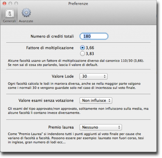Open the Premio laurea Nessuno dropdown
The height and width of the screenshot is (158, 162).
tap(101, 127)
